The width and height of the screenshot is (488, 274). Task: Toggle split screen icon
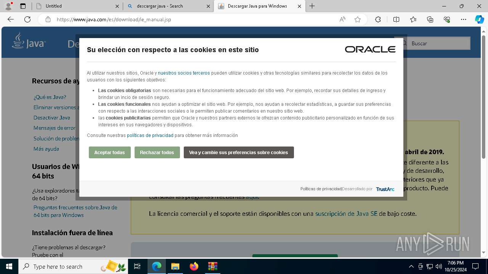(396, 19)
